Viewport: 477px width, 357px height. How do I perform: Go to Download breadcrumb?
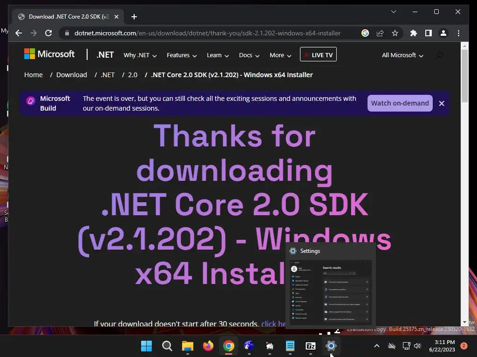71,75
